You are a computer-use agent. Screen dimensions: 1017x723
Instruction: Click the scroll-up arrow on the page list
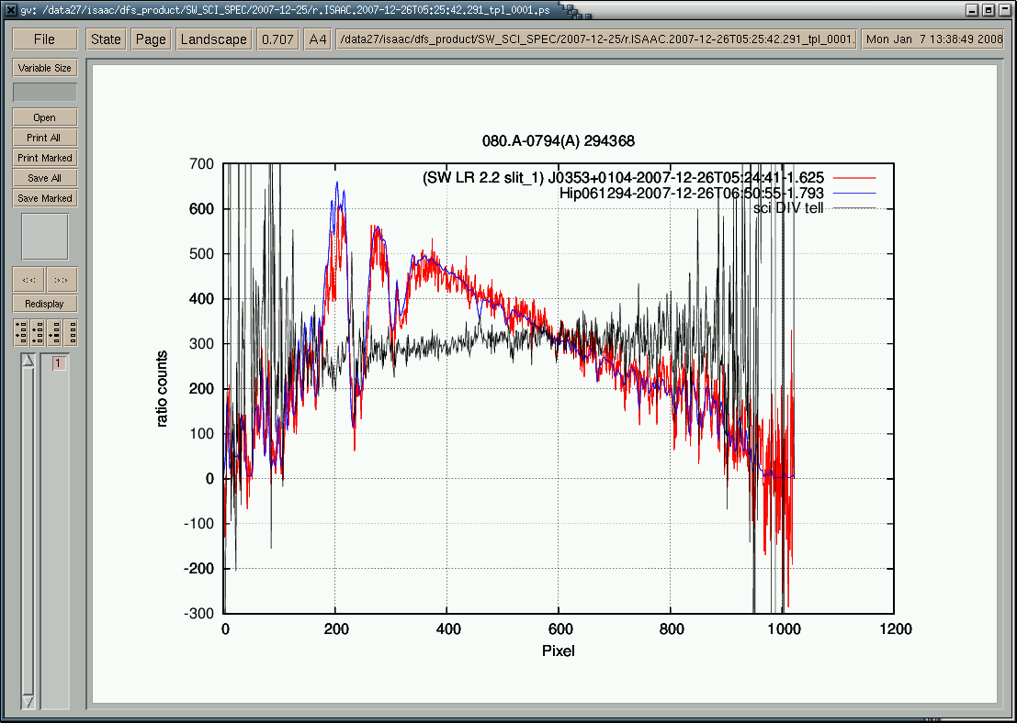point(28,361)
